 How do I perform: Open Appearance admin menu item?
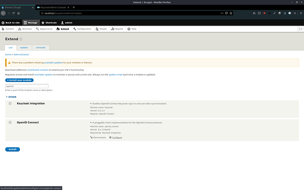(x=44, y=29)
